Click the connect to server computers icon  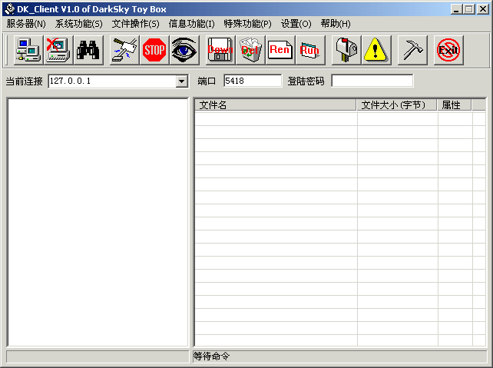(28, 51)
